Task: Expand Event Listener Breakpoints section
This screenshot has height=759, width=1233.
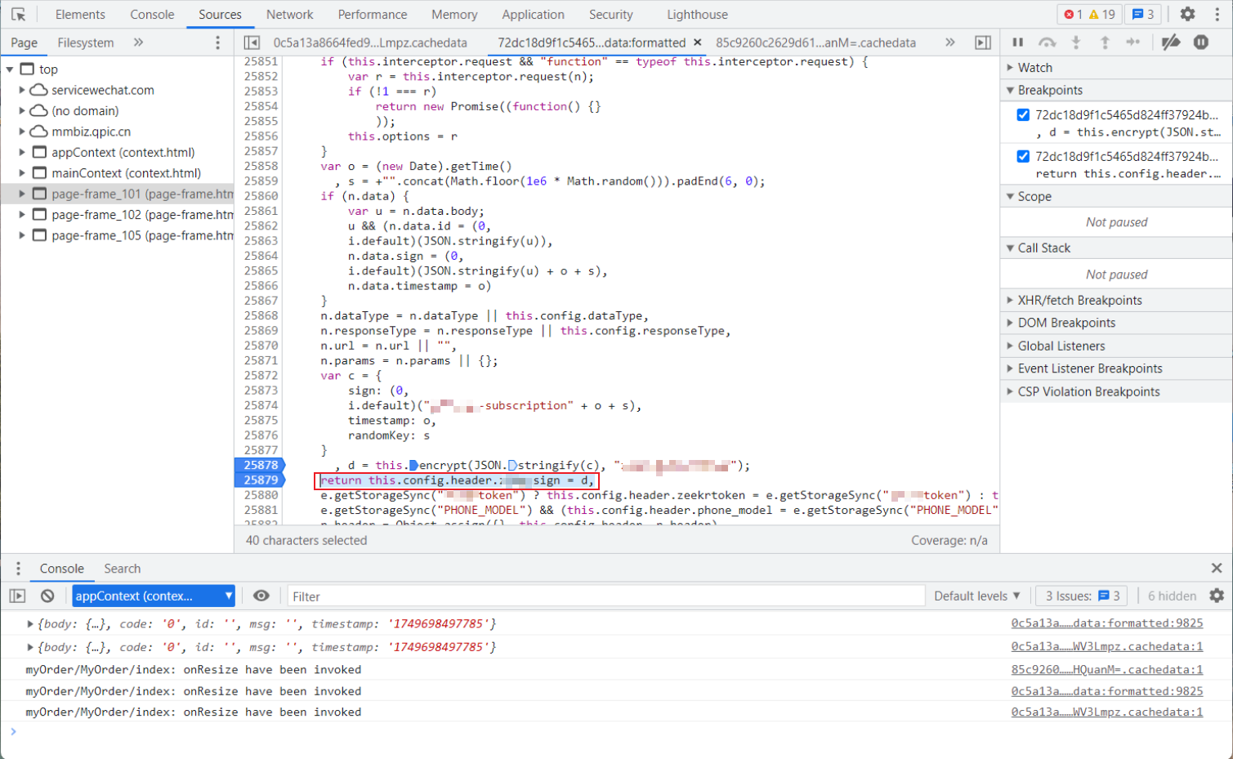Action: pos(1116,369)
